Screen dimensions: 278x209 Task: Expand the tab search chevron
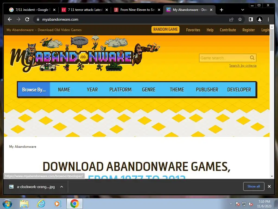[242, 10]
